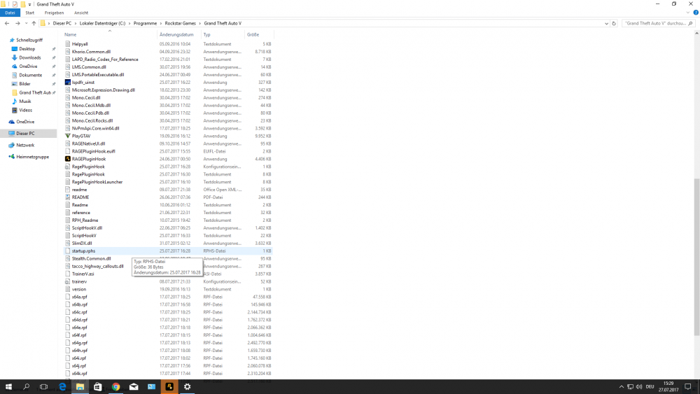Open Desktop in quick access

click(27, 49)
